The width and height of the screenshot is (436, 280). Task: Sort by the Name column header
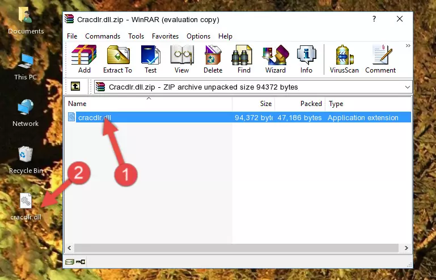pos(149,104)
